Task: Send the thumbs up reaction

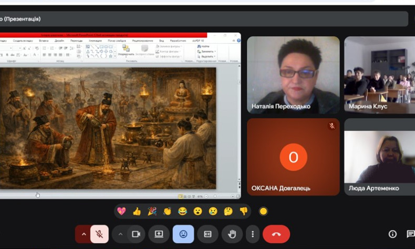Action: 137,211
